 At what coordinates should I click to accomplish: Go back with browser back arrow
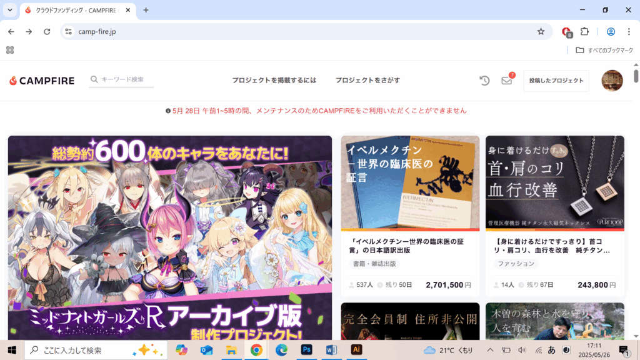point(11,31)
